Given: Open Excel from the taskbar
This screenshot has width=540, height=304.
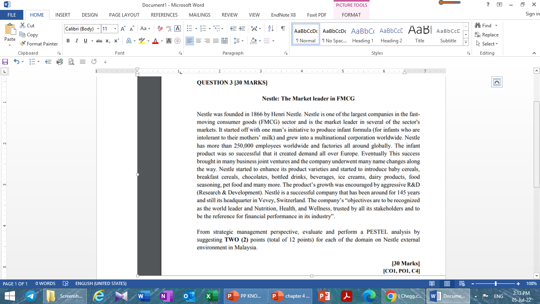Looking at the screenshot, I should (211, 296).
